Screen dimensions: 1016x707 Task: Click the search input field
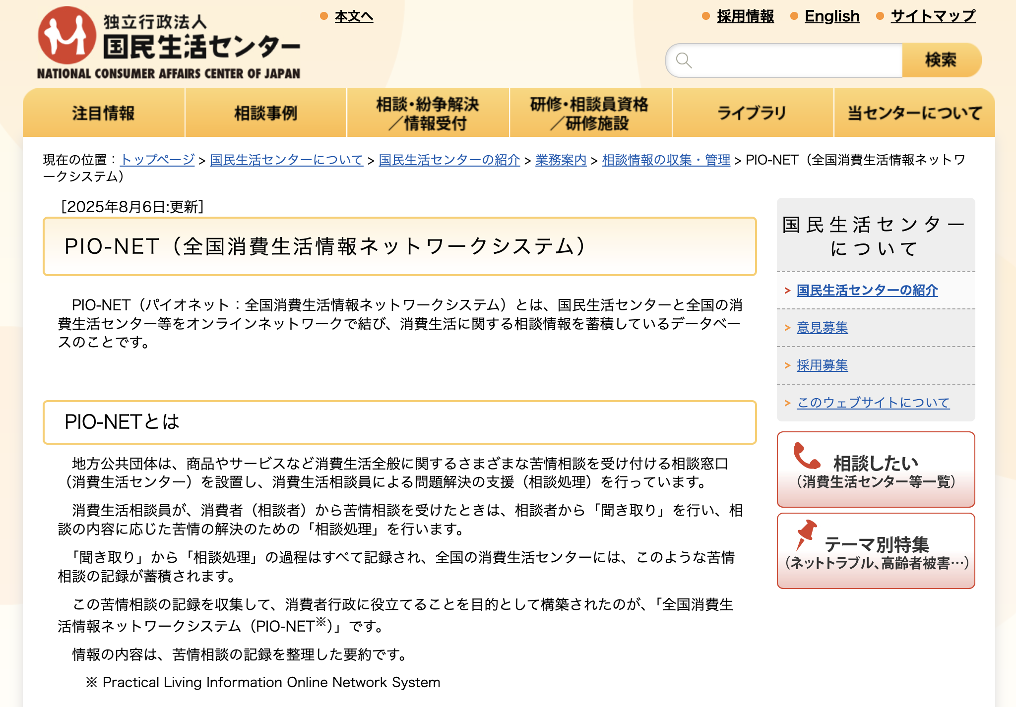[x=784, y=60]
